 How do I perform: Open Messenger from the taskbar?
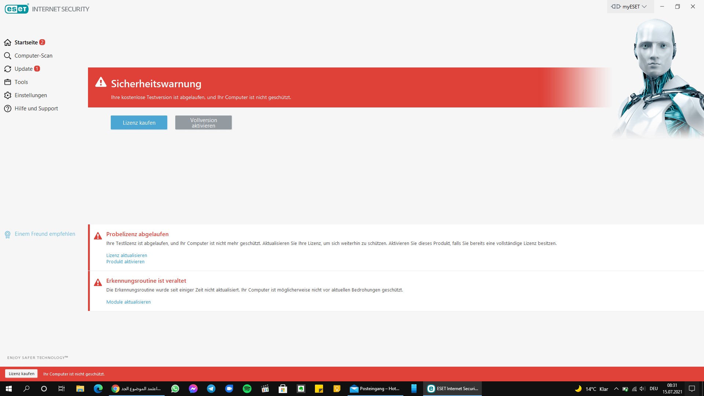point(193,389)
